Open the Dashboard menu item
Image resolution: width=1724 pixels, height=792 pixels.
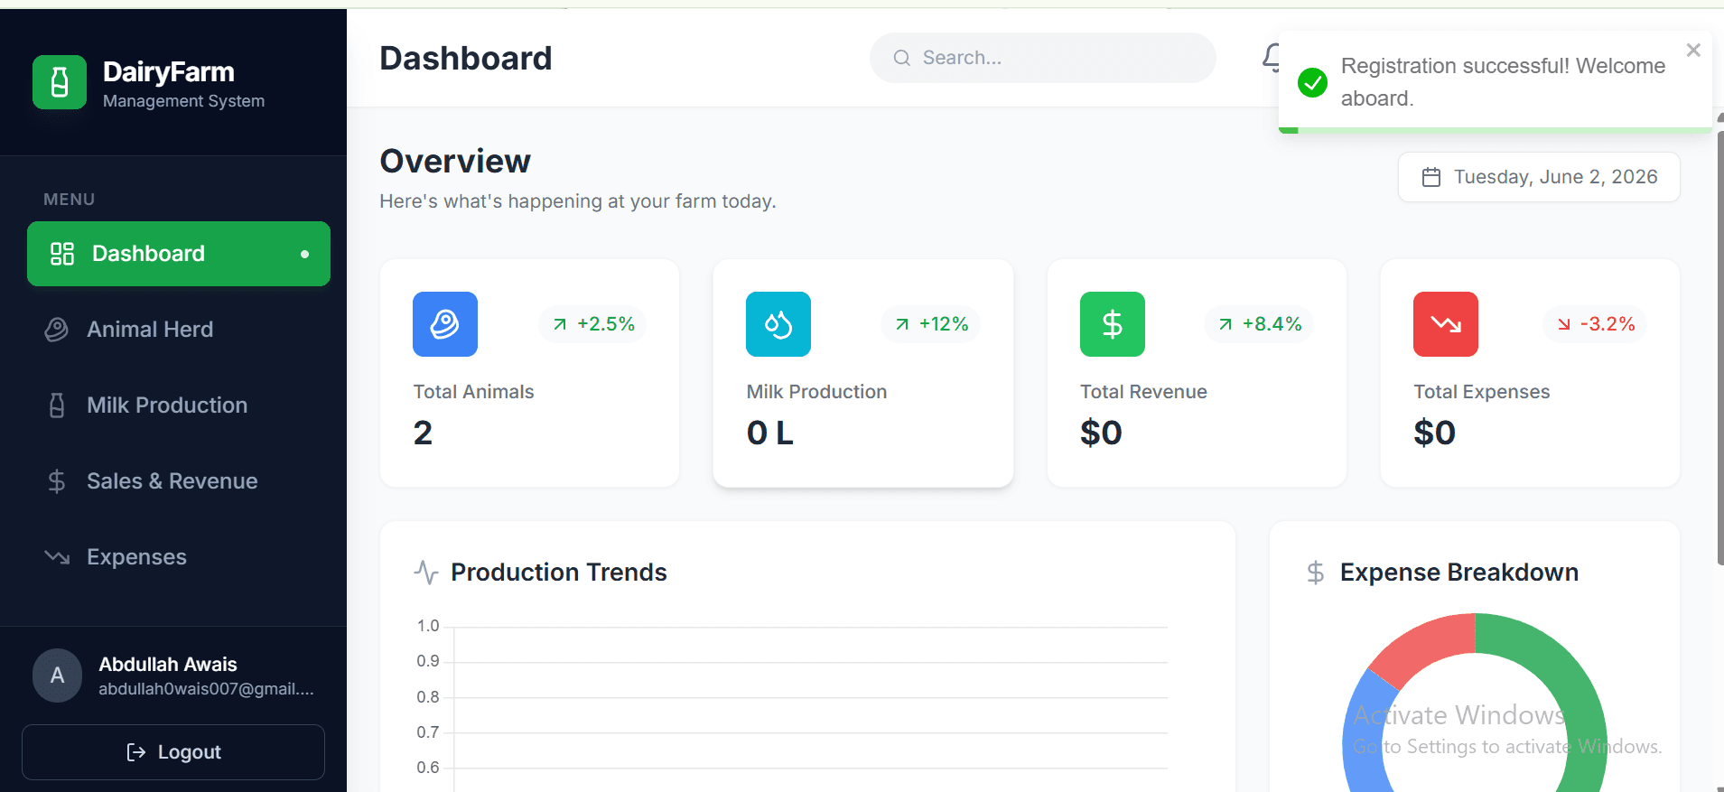tap(179, 254)
